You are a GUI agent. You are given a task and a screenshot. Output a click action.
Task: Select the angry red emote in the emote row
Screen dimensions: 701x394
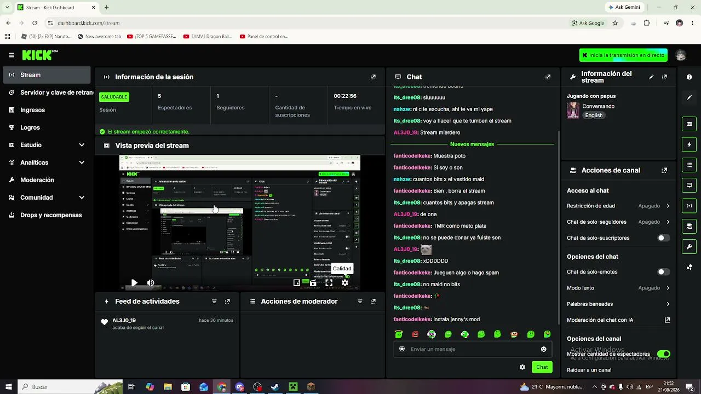(415, 334)
